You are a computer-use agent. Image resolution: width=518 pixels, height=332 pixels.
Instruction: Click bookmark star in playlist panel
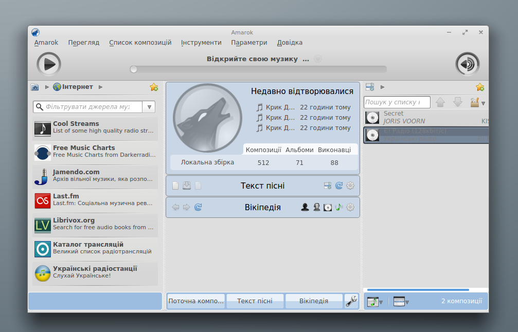pyautogui.click(x=480, y=87)
